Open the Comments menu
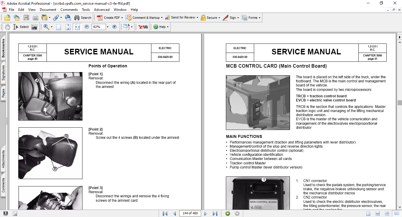Image resolution: width=402 pixels, height=217 pixels. (x=69, y=10)
